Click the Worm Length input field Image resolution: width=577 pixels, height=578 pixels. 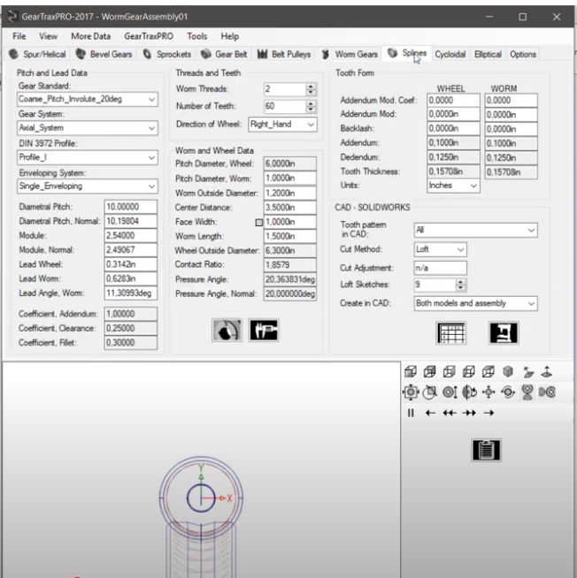pyautogui.click(x=289, y=236)
